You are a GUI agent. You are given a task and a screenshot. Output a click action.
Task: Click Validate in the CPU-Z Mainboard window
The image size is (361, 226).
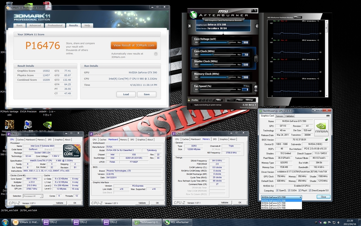point(142,203)
